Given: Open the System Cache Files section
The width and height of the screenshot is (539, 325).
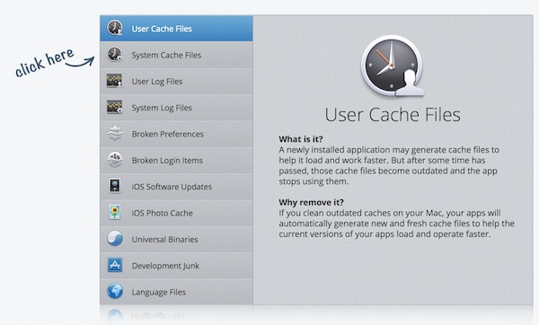Looking at the screenshot, I should click(x=176, y=55).
